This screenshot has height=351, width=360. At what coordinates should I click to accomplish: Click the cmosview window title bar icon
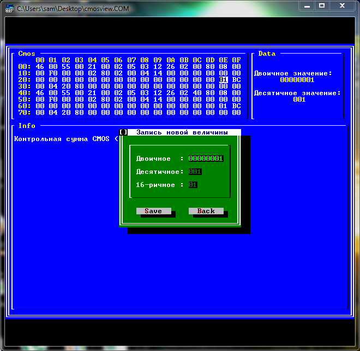pyautogui.click(x=9, y=9)
